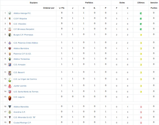The height and width of the screenshot is (125, 159).
Task: Click the C.D. Almazán crest icon
Action: [x=10, y=65]
